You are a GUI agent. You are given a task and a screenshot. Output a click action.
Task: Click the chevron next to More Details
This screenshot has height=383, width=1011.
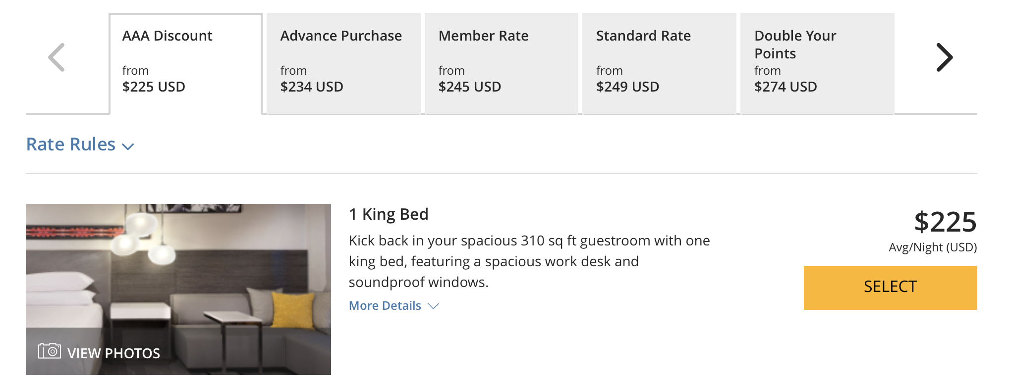tap(432, 306)
